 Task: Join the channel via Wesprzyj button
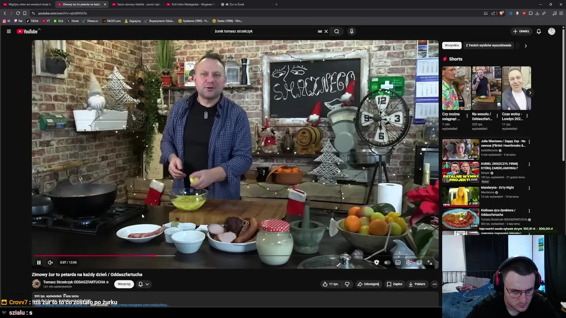point(124,284)
